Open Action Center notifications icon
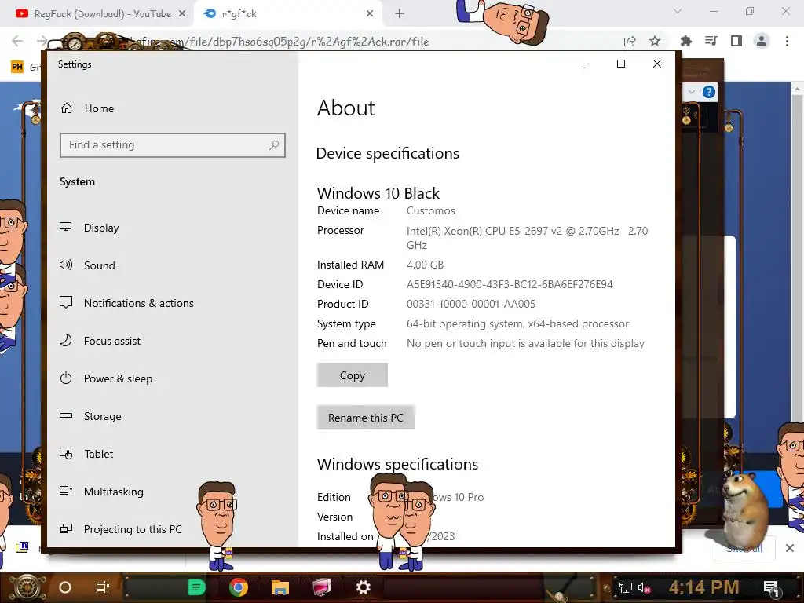This screenshot has height=603, width=804. pos(771,588)
